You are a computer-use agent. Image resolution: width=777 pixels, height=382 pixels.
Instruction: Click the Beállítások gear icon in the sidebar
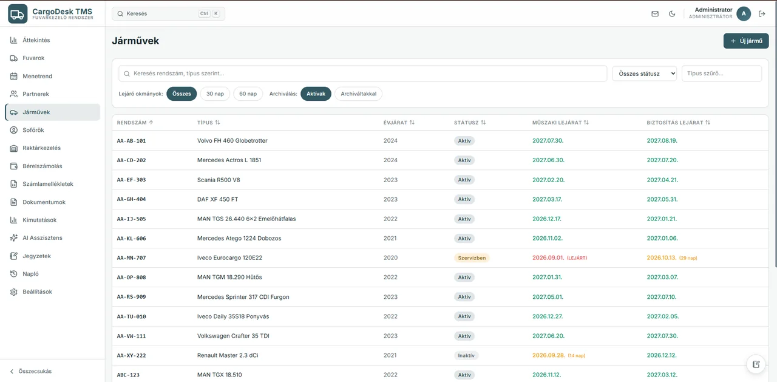click(x=14, y=292)
